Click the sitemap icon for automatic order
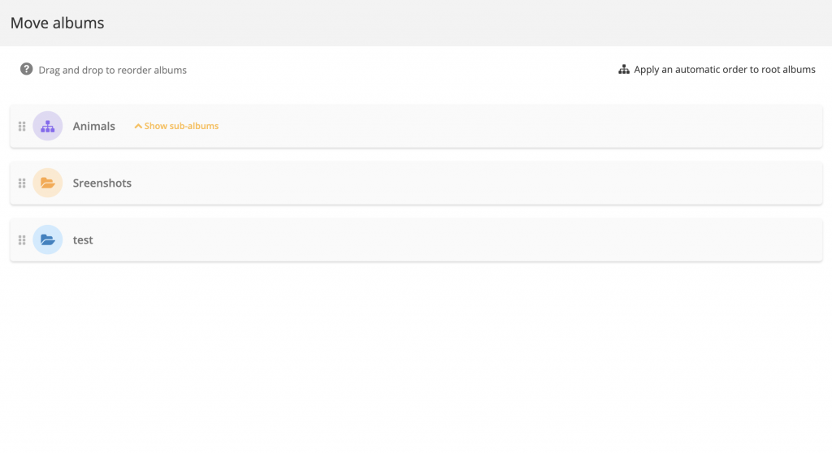Viewport: 832px width, 453px height. pos(624,70)
